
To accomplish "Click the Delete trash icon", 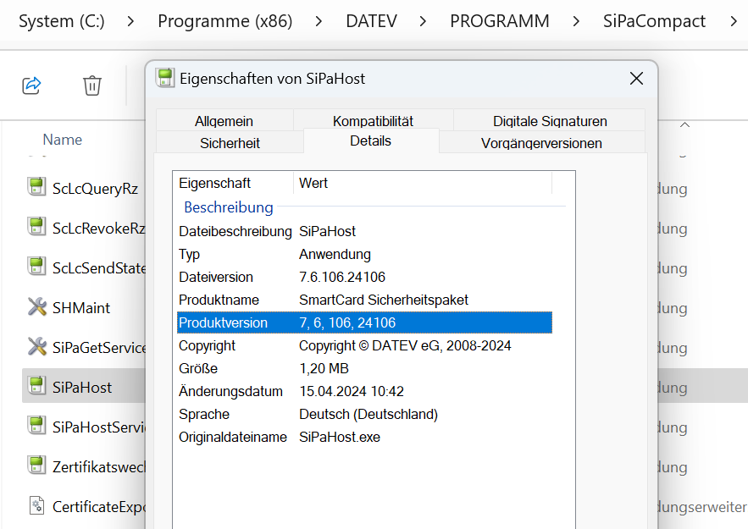I will click(92, 85).
